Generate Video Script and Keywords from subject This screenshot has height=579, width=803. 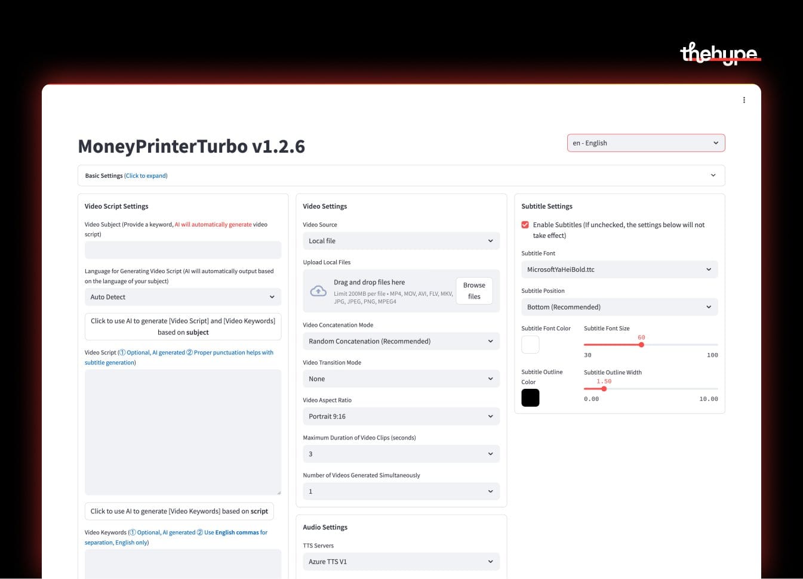click(x=183, y=327)
